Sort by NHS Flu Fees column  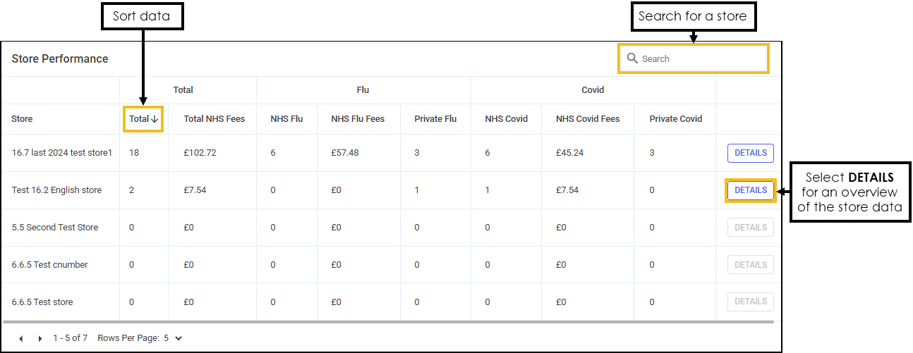(x=358, y=119)
